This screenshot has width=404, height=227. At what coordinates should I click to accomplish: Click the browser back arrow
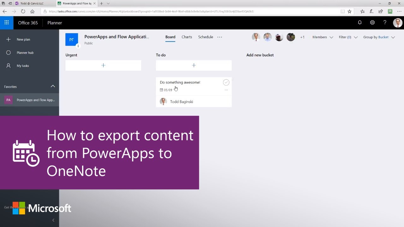[x=5, y=11]
